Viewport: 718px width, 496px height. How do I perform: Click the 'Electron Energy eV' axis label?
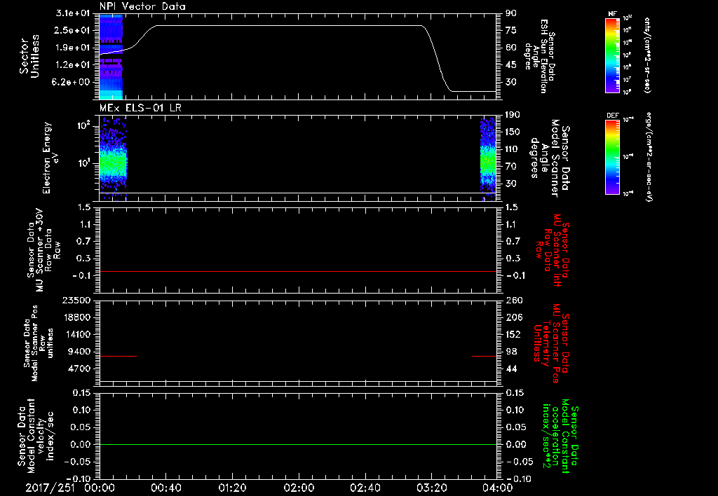point(50,158)
